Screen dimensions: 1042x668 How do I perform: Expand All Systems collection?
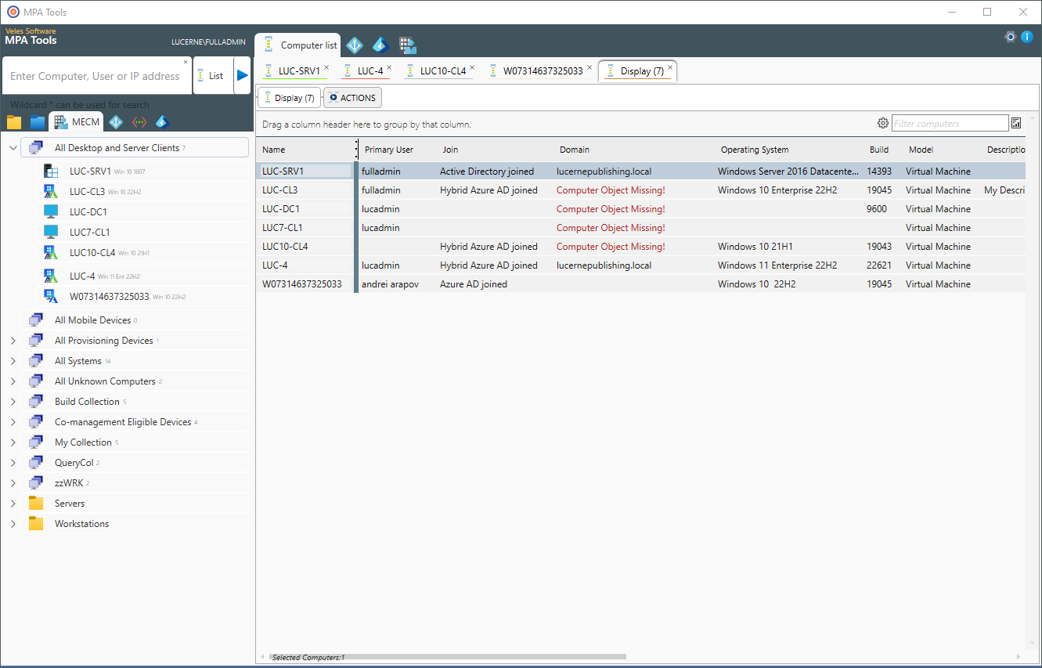click(x=13, y=361)
